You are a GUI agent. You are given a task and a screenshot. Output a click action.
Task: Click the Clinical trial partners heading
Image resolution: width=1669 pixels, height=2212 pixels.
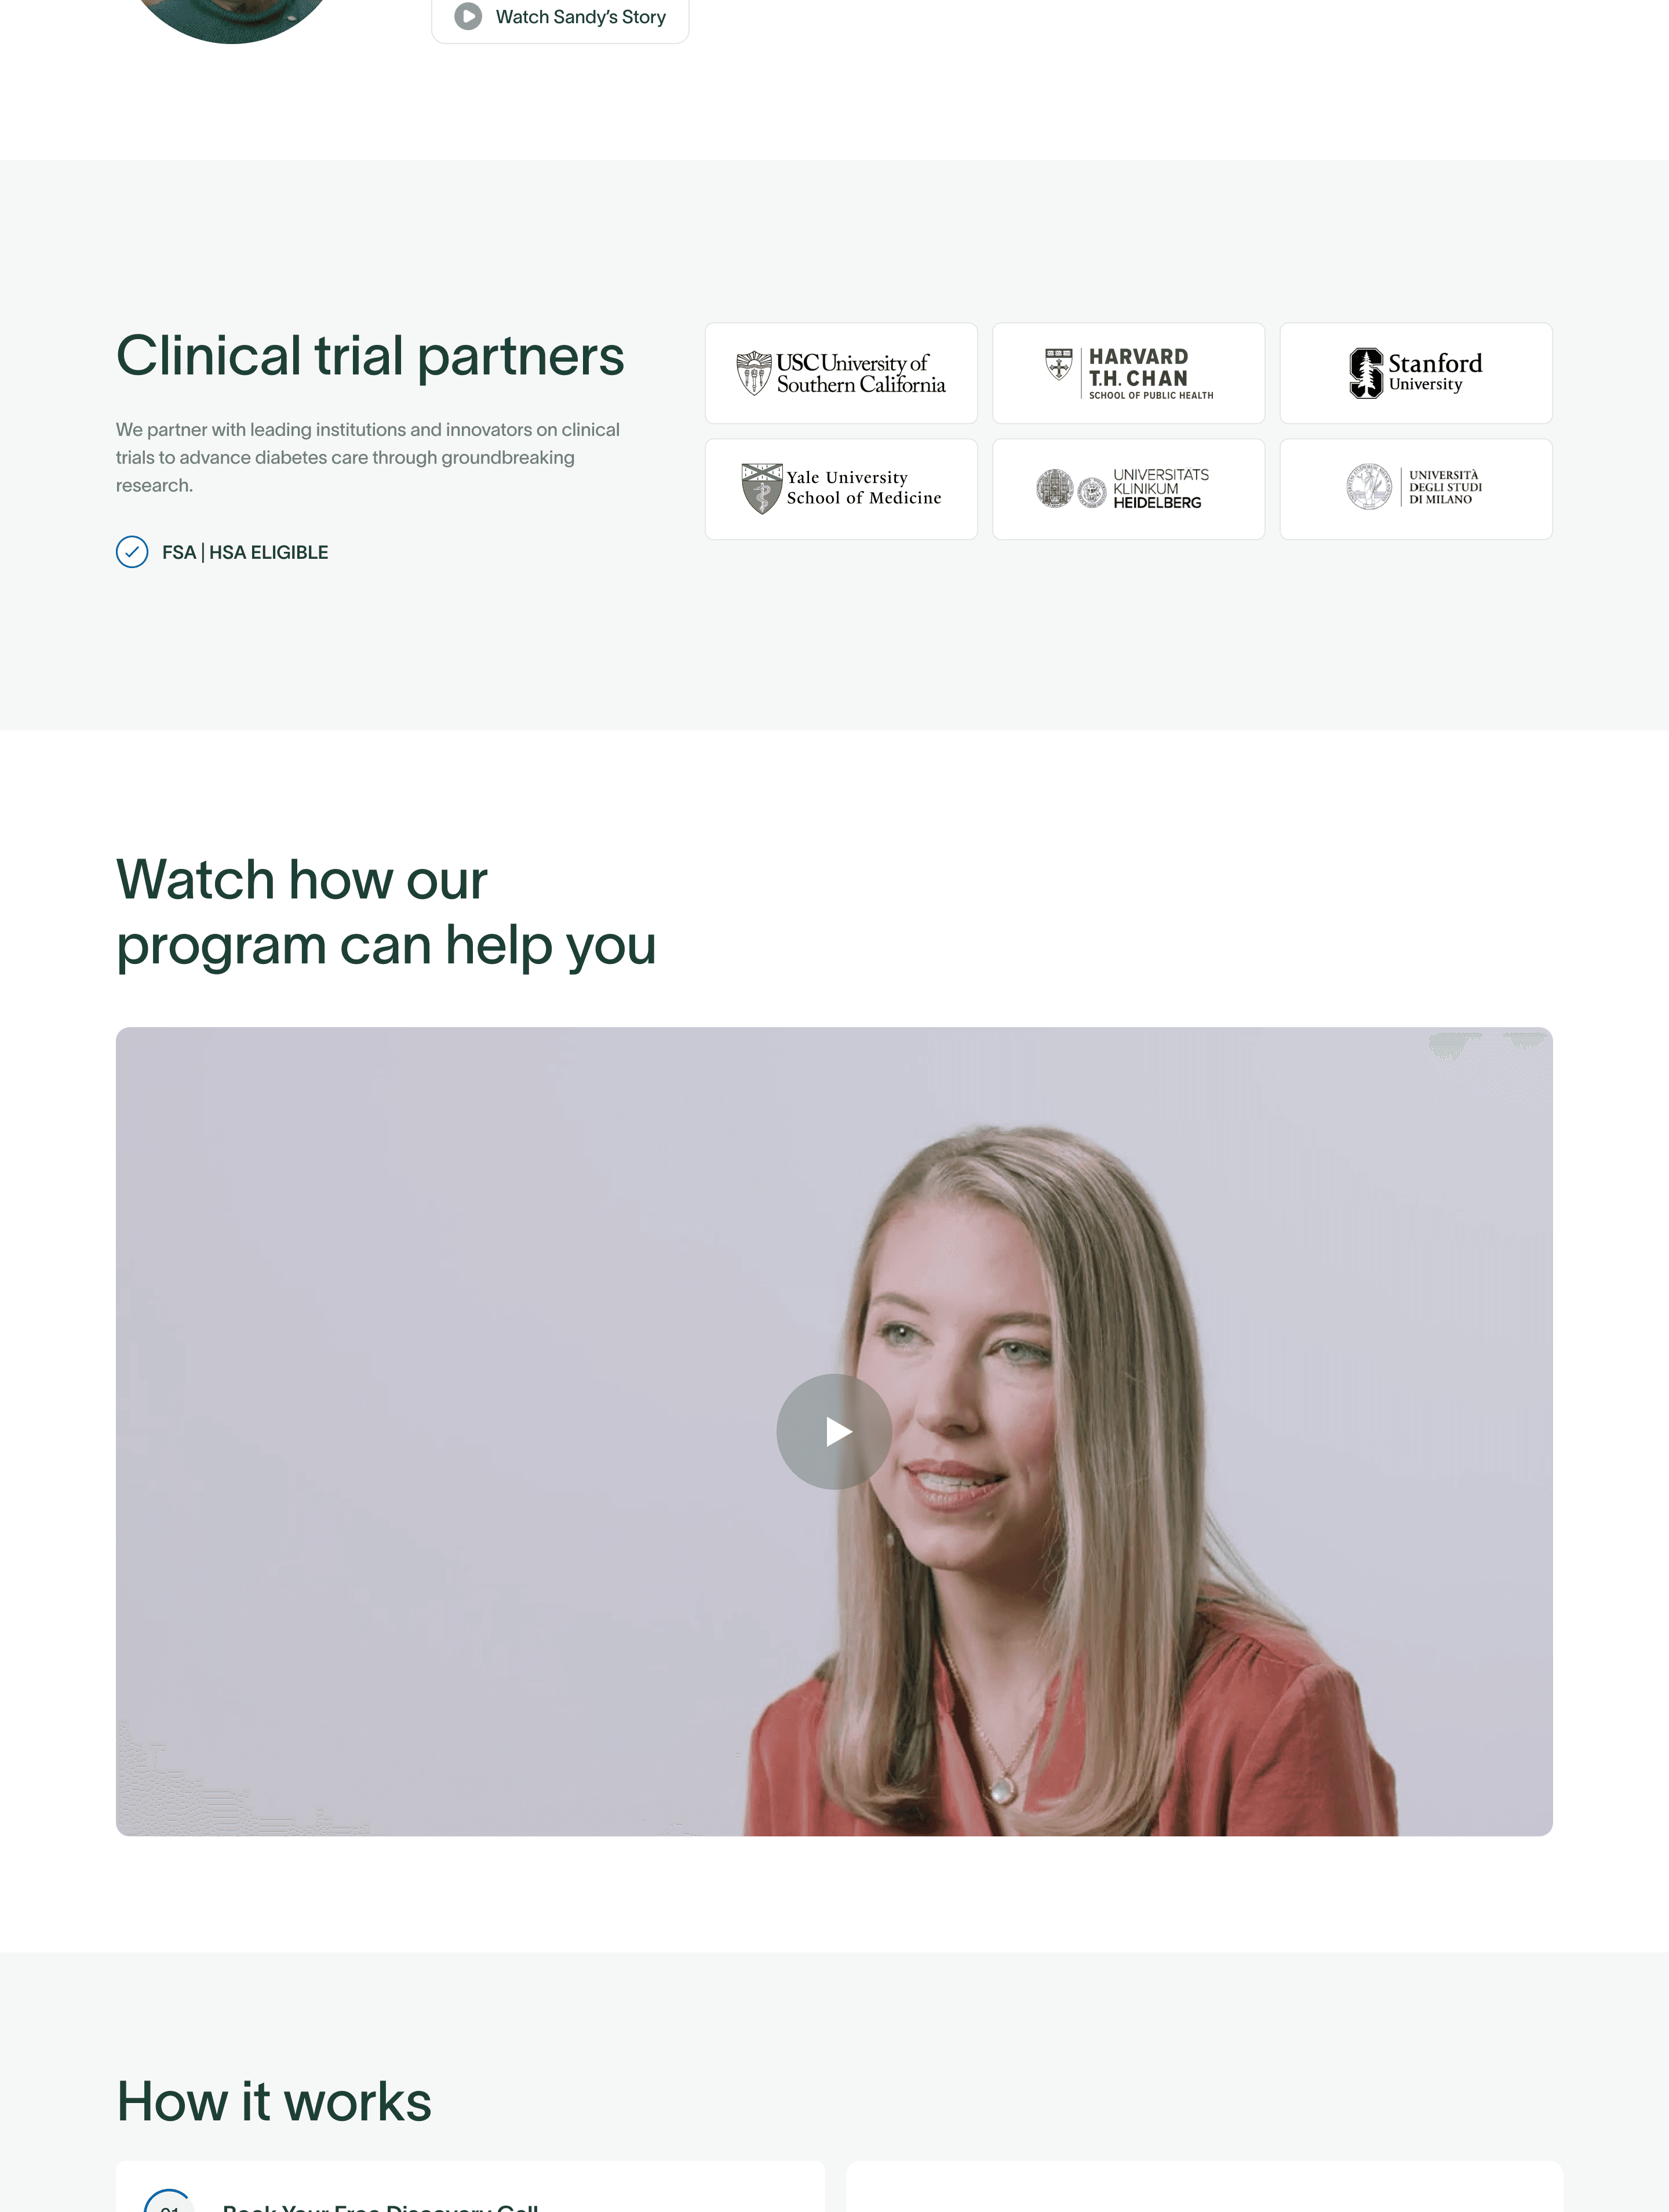tap(370, 356)
